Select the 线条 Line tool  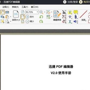(x=83, y=15)
